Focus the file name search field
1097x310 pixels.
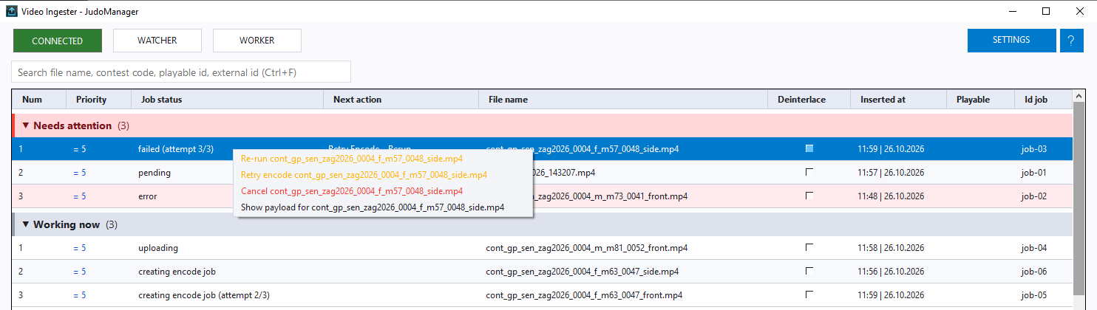point(181,72)
